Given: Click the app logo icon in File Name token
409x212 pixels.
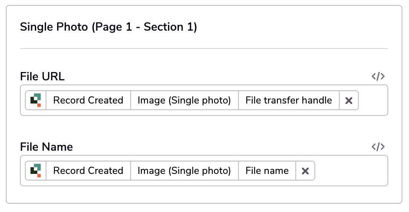Looking at the screenshot, I should 36,171.
